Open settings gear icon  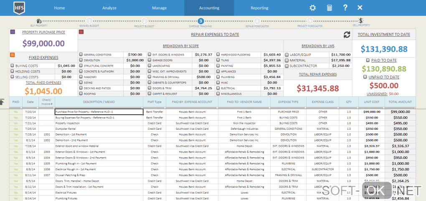tap(313, 8)
